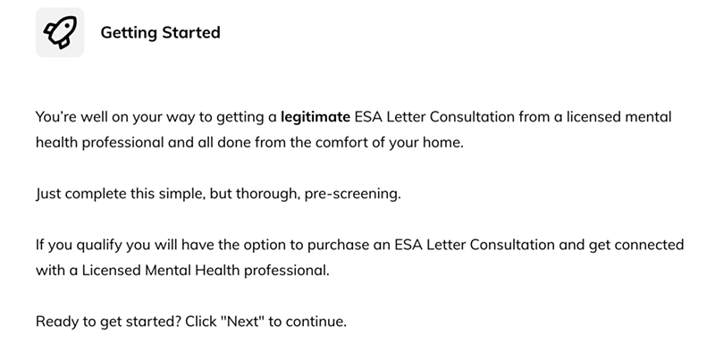Select the "Getting Started" heading
The image size is (715, 360).
coord(161,32)
